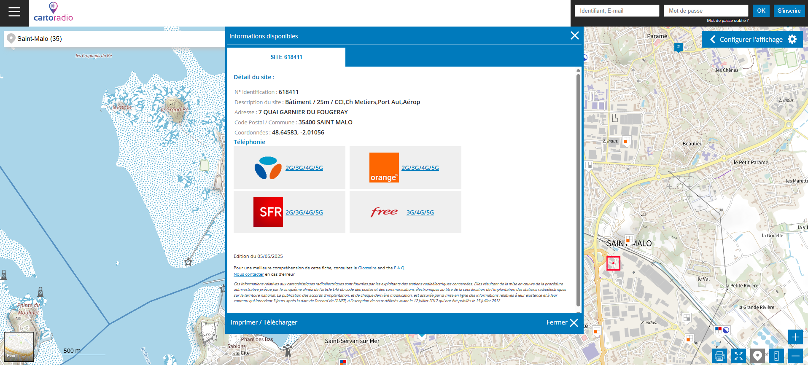Print the map with the printer icon
The height and width of the screenshot is (365, 808).
(719, 356)
